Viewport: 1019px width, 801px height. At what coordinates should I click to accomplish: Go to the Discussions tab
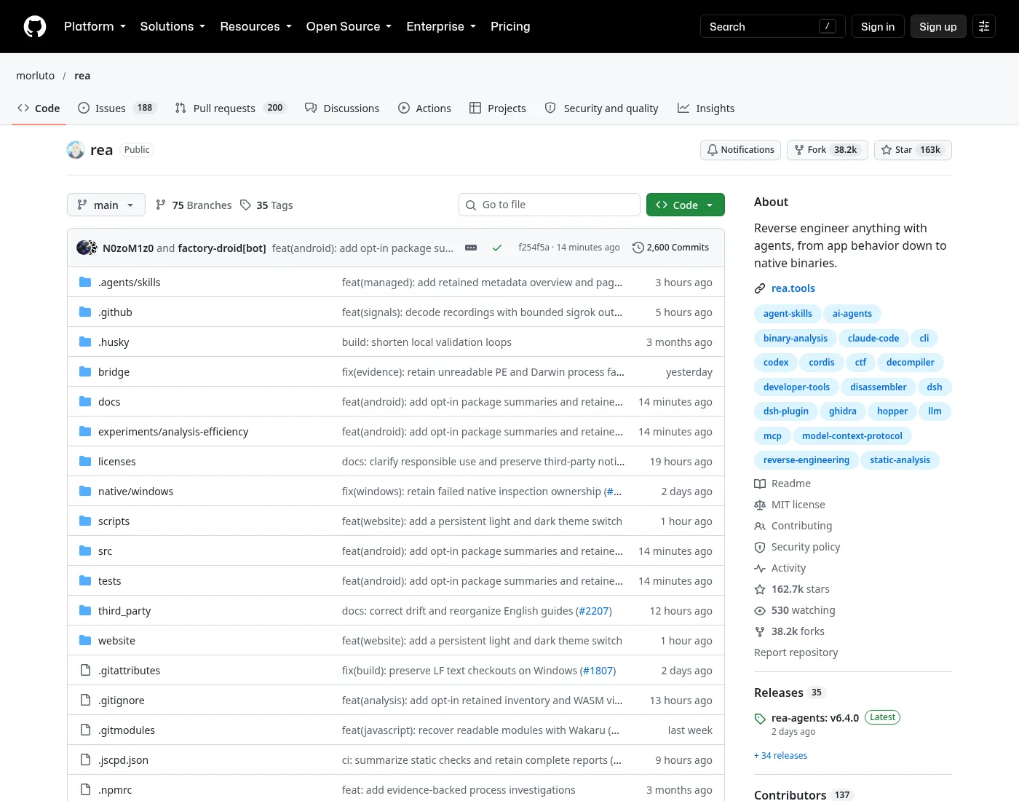pyautogui.click(x=342, y=108)
